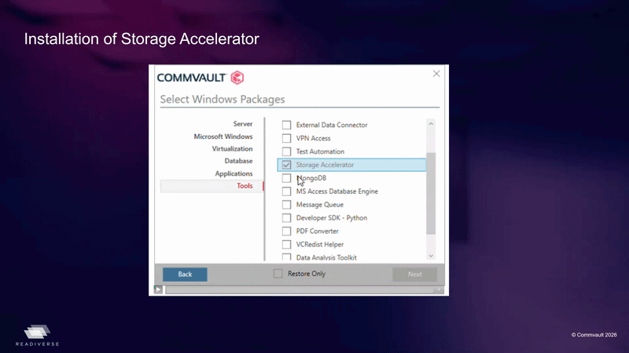
Task: Check MS Access Database Engine checkbox
Action: click(286, 191)
